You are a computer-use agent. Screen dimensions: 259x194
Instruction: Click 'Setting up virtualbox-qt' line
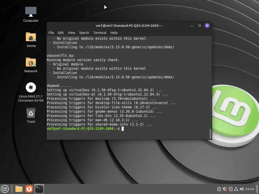click(x=107, y=94)
